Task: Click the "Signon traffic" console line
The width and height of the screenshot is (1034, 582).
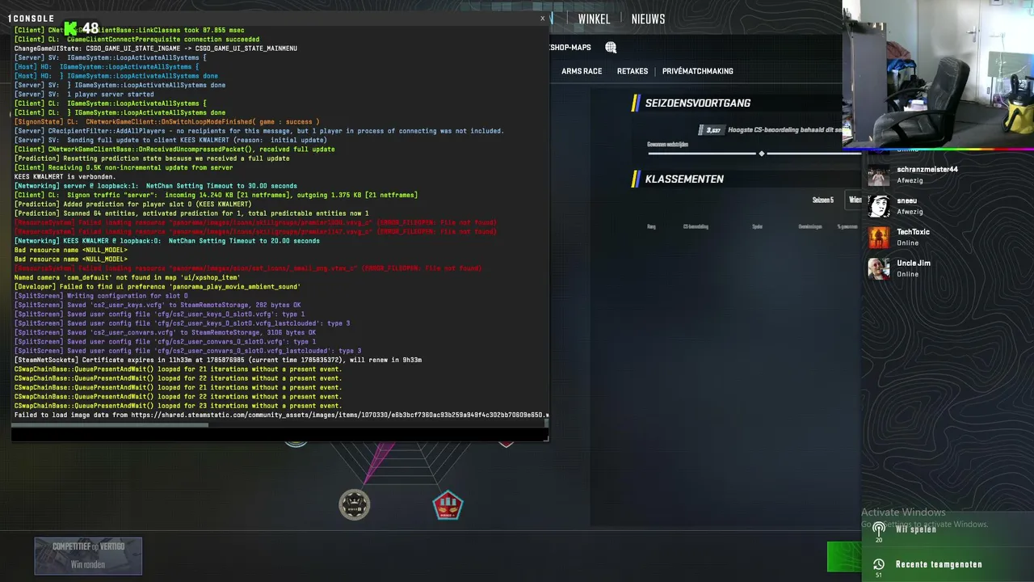Action: coord(216,195)
